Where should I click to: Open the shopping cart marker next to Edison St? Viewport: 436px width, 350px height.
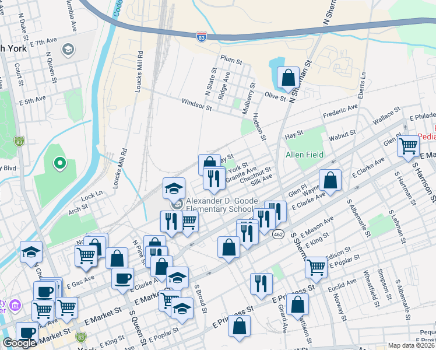316,268
